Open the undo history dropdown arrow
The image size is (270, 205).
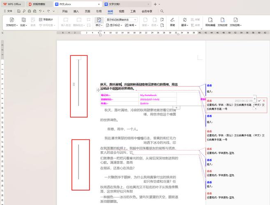[x=44, y=11]
